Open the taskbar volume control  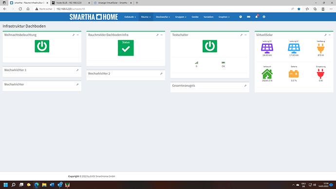315,185
